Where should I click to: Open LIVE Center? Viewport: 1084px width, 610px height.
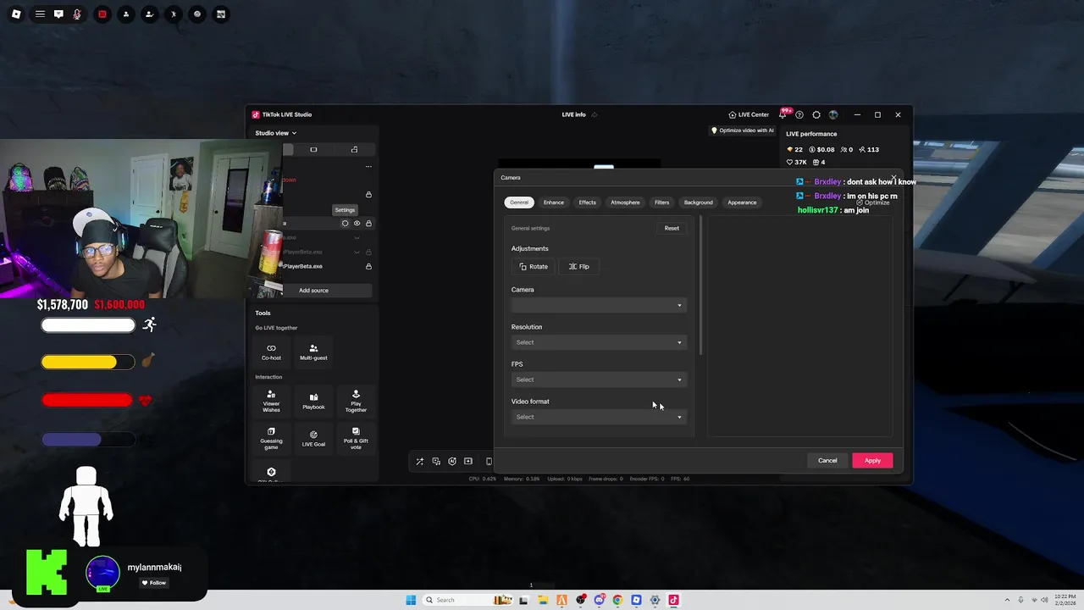click(x=749, y=114)
